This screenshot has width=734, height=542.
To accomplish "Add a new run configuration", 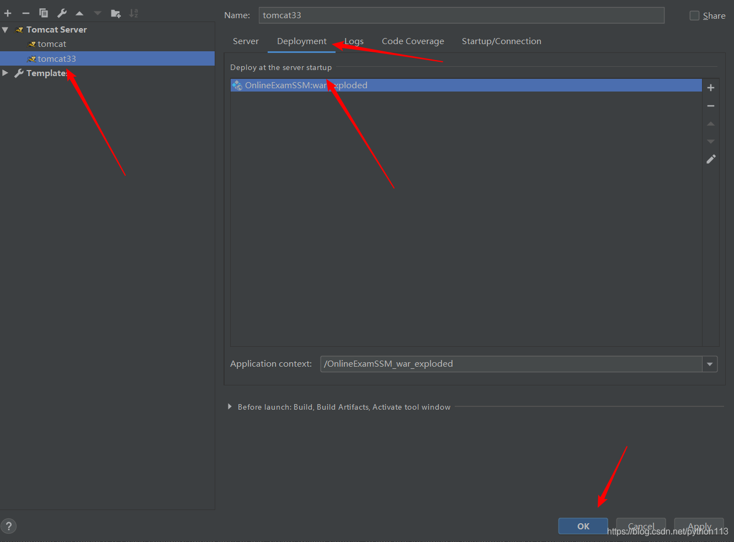I will [8, 13].
